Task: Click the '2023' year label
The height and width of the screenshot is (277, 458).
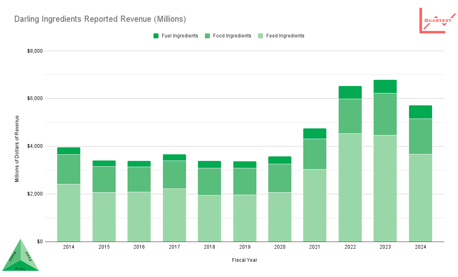Action: pyautogui.click(x=385, y=247)
